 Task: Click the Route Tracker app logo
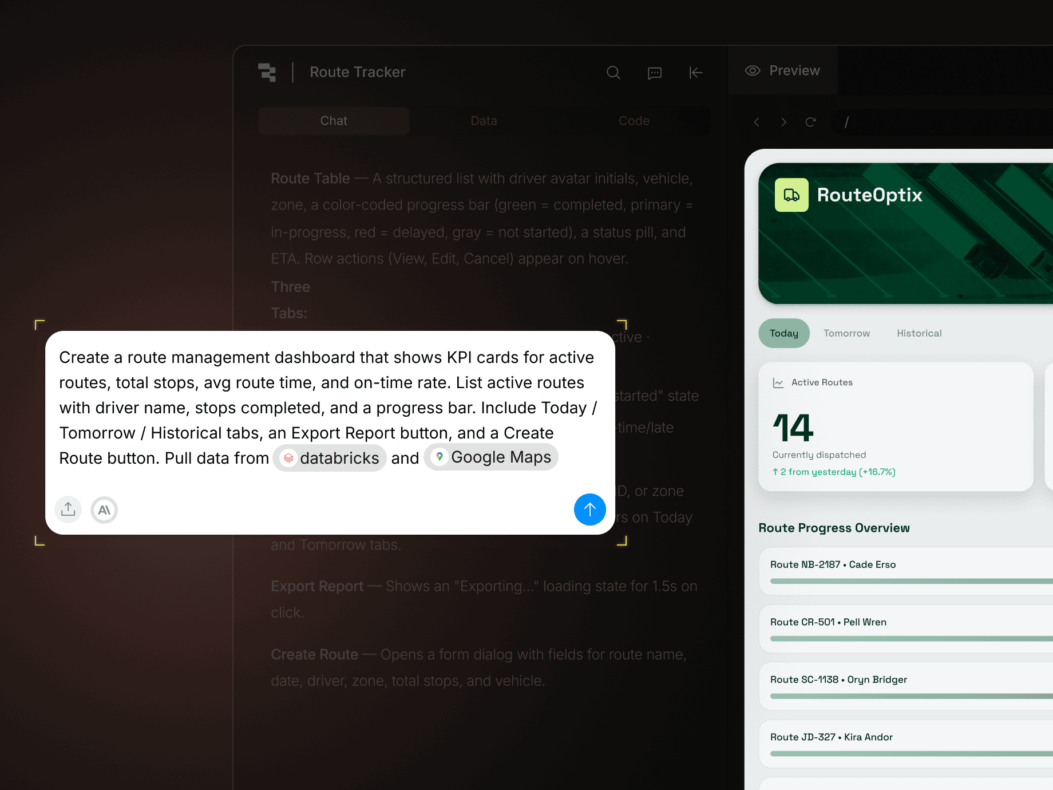tap(267, 73)
